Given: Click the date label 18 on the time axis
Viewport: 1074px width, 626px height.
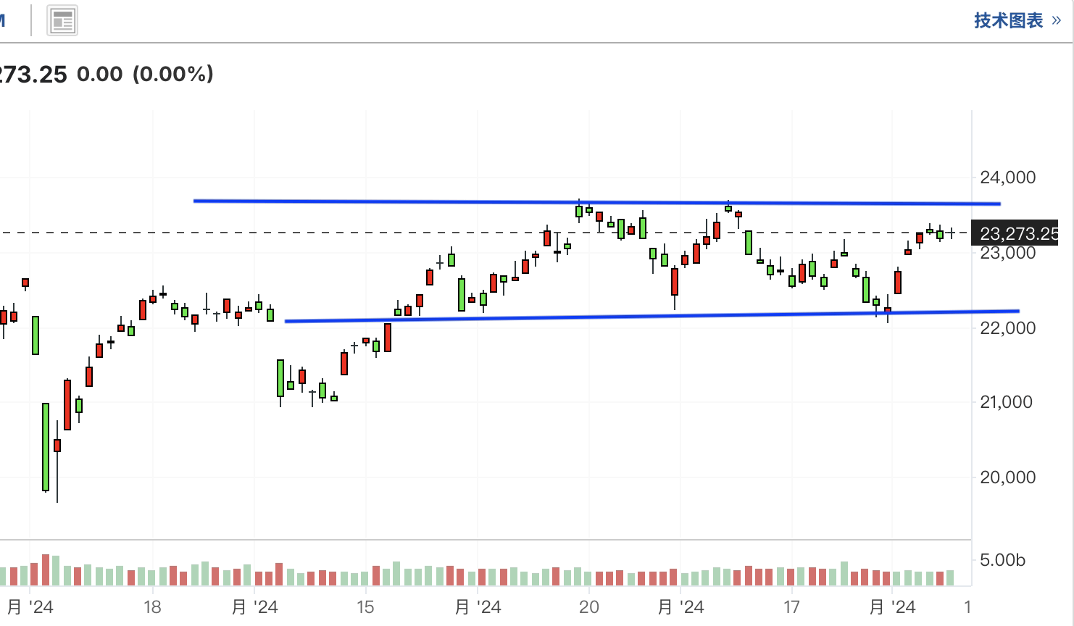Looking at the screenshot, I should (x=152, y=606).
